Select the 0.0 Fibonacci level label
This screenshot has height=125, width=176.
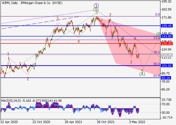coord(158,14)
